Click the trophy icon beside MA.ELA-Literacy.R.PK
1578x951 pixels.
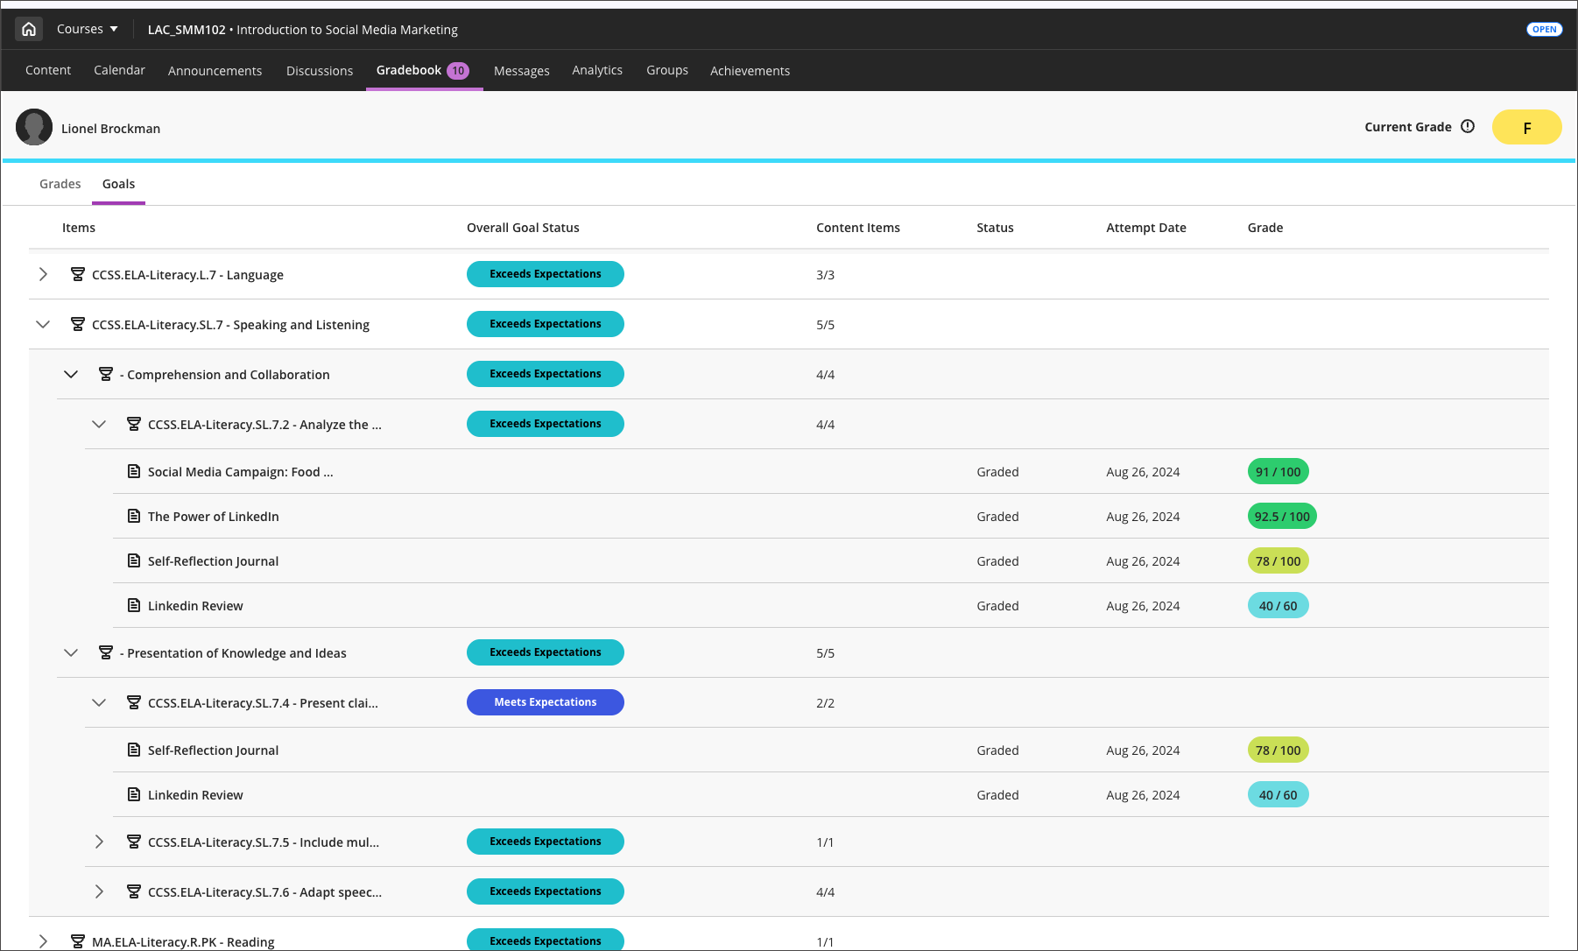[78, 941]
